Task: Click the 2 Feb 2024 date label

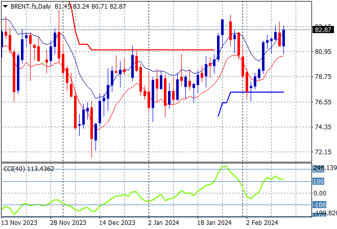Action: tap(262, 223)
